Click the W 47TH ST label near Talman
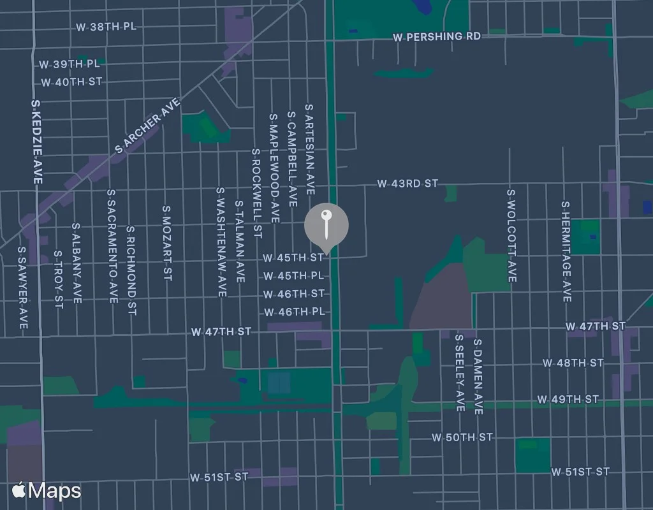Screen dimensions: 653x510 pos(221,331)
